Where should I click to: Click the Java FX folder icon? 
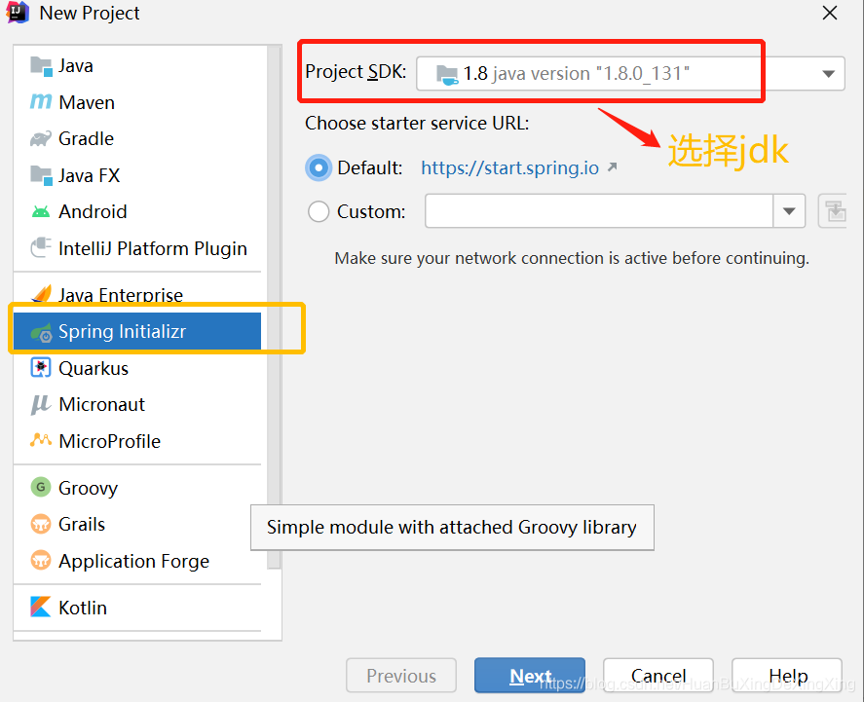point(41,175)
